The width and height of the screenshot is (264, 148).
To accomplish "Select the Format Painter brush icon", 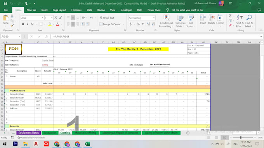I will (x=12, y=26).
